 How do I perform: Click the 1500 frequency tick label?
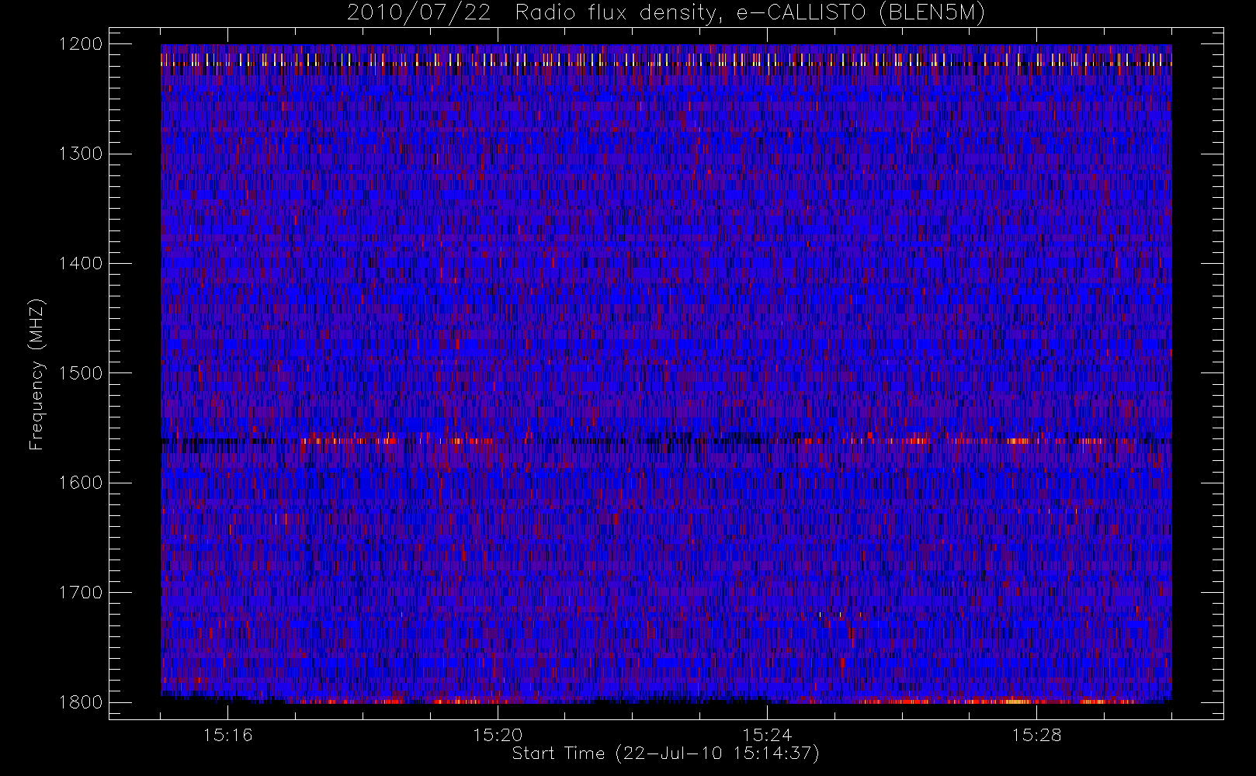pyautogui.click(x=81, y=373)
